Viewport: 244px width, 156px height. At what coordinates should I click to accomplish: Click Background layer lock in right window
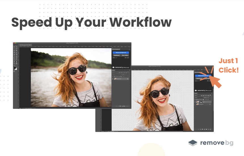pyautogui.click(x=210, y=104)
